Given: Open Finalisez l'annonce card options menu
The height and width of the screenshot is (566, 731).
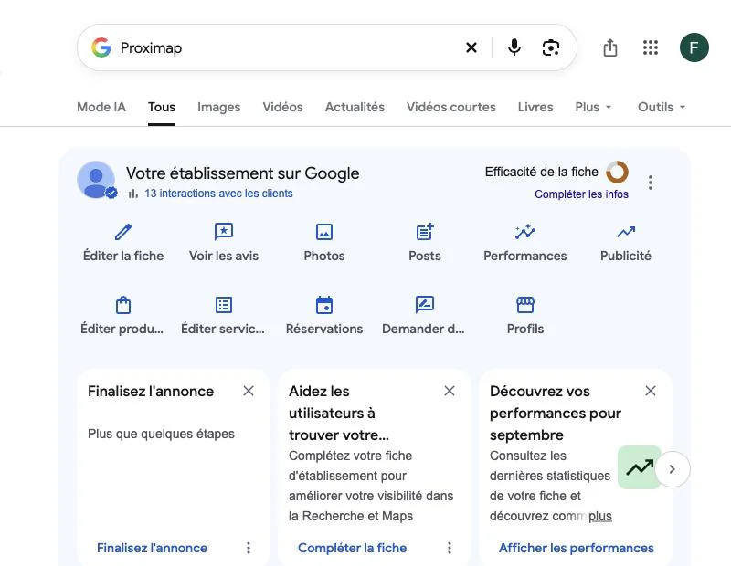Looking at the screenshot, I should [249, 548].
